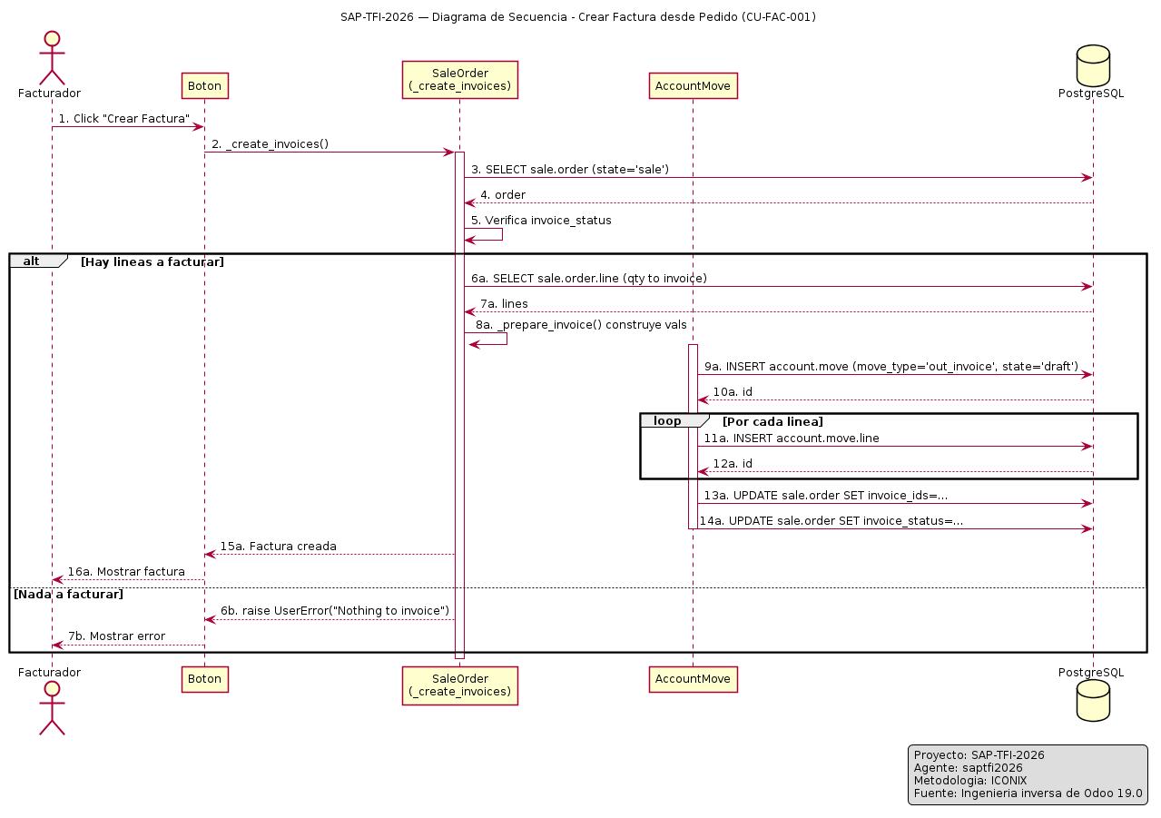
Task: Select the top Boton participant box
Action: click(204, 85)
